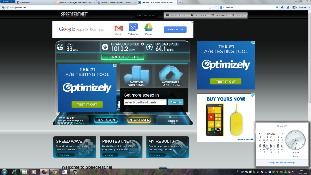
Task: Click View now under My Results
Action: click(156, 155)
